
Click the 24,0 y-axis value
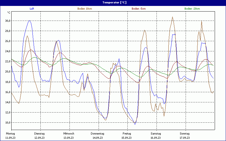tap(8, 51)
